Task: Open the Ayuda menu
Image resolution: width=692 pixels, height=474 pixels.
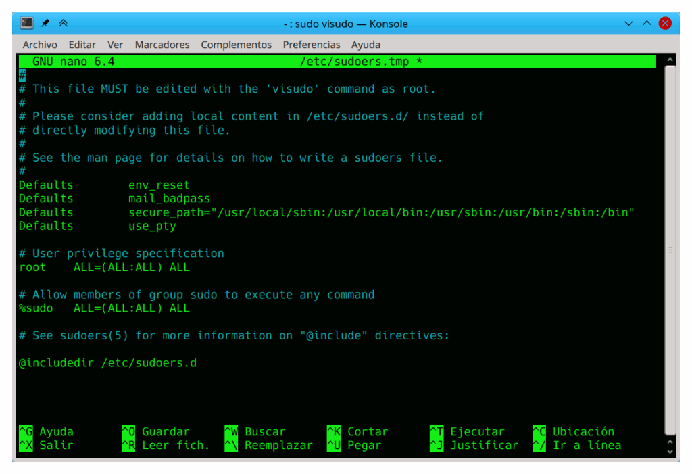Action: tap(366, 45)
